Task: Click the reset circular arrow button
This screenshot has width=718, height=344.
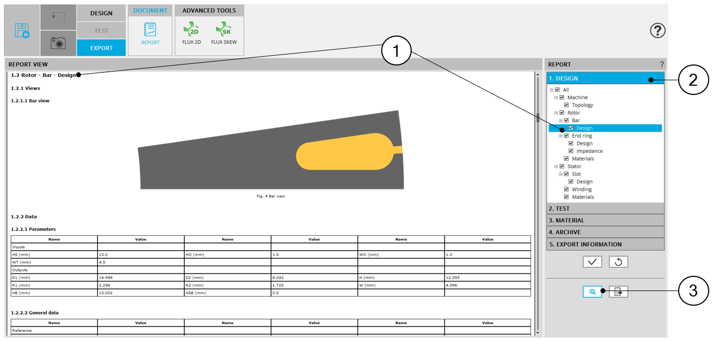Action: (618, 262)
